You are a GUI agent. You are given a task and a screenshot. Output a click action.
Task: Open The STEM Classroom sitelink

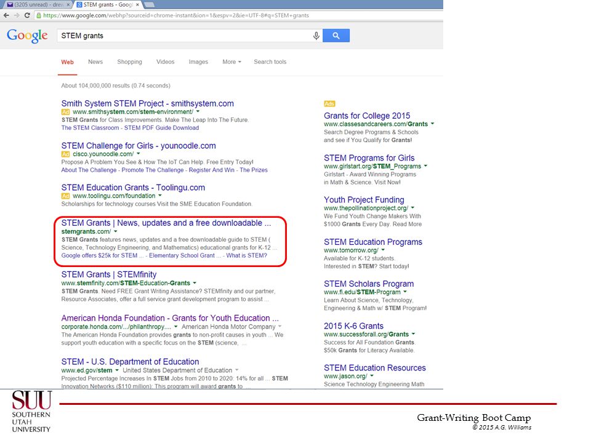(90, 128)
